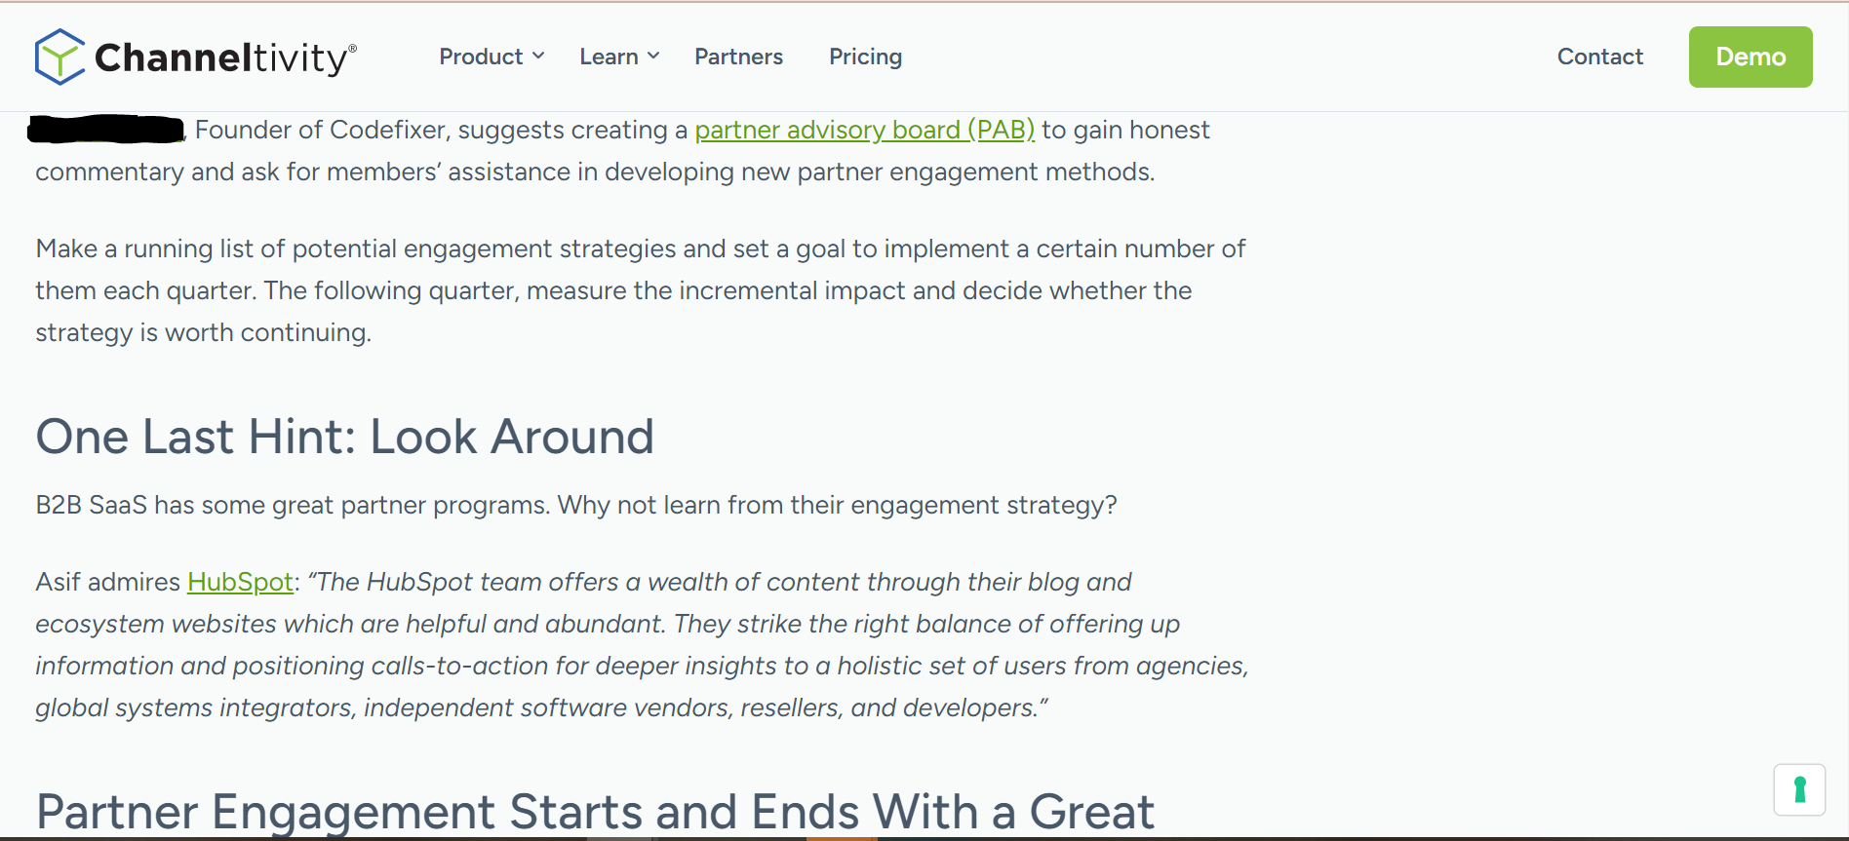The image size is (1849, 841).
Task: Click the 'Partner Engagement Starts and Ends' heading
Action: click(x=595, y=811)
